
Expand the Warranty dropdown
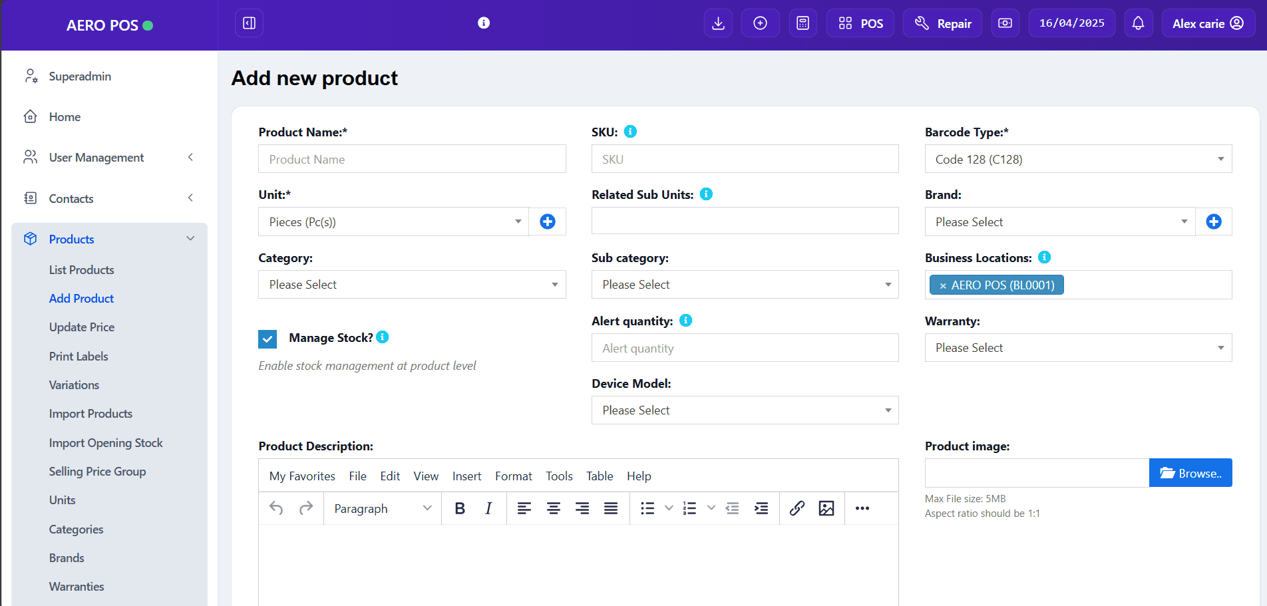click(1078, 348)
